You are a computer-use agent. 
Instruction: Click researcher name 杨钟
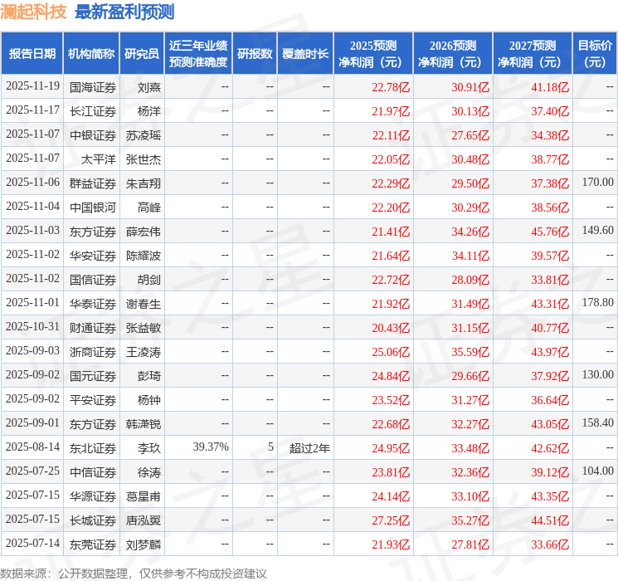click(x=149, y=400)
